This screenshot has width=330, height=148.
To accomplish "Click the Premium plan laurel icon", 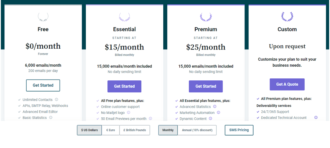I will (x=206, y=17).
